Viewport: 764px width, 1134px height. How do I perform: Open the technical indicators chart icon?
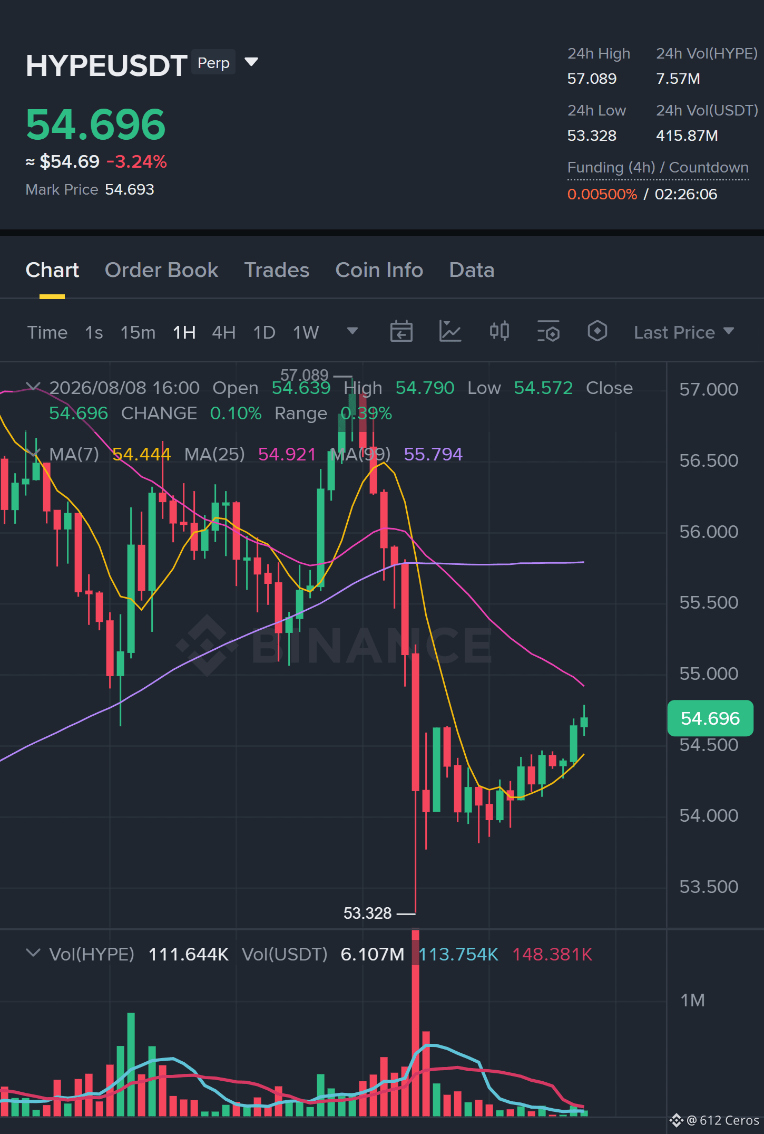tap(450, 332)
